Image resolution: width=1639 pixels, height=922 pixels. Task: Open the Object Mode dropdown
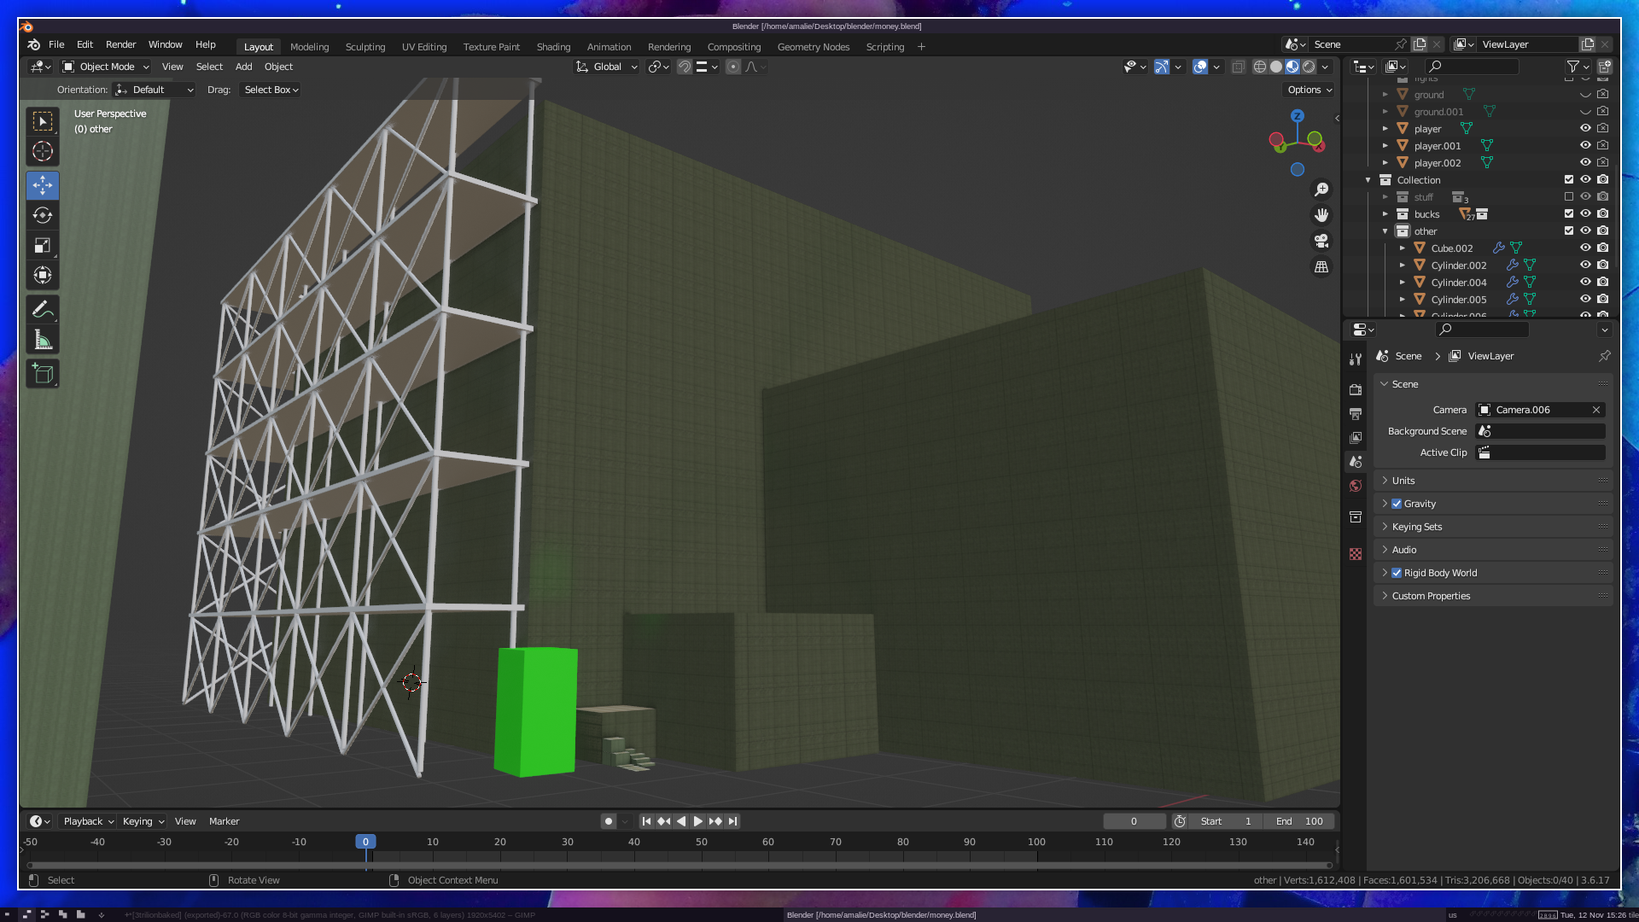pyautogui.click(x=107, y=67)
